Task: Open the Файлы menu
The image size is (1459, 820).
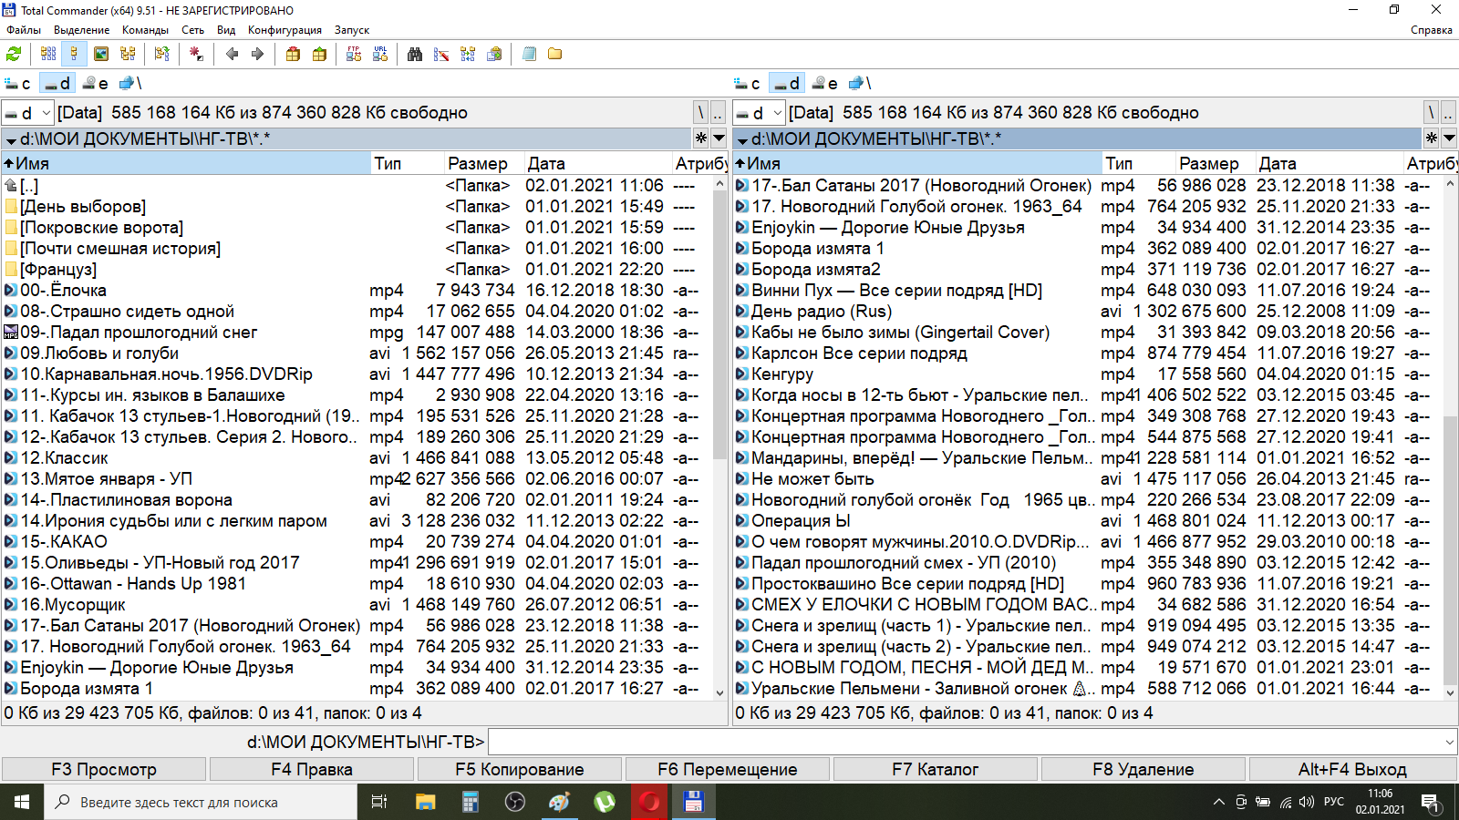Action: click(24, 30)
